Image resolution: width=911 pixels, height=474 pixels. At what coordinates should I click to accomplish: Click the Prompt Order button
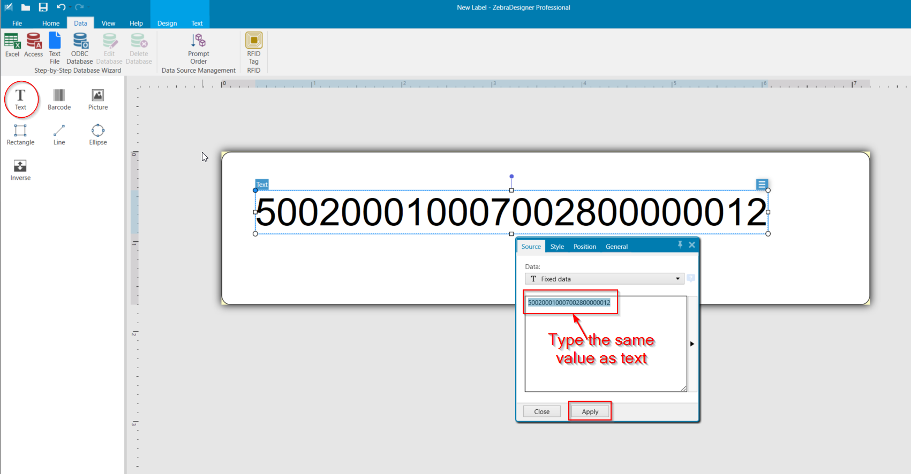click(199, 48)
